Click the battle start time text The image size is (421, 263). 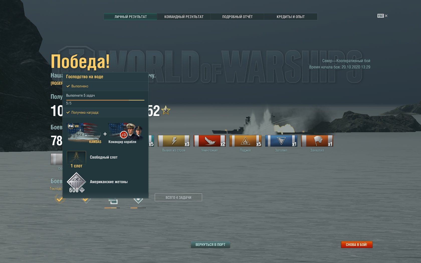click(x=340, y=67)
